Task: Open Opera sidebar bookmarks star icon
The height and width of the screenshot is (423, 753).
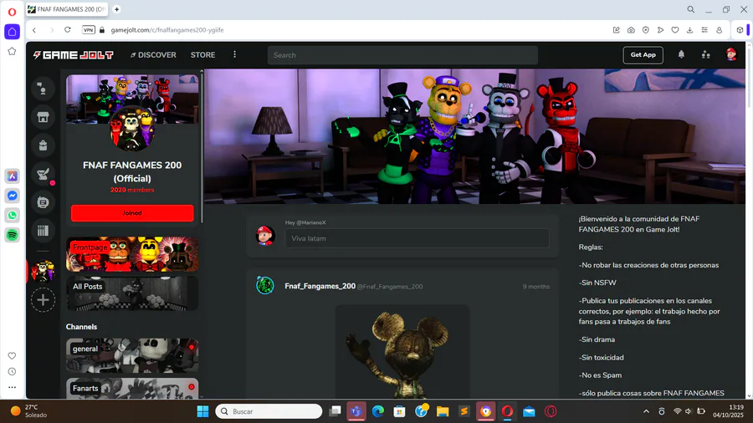Action: [12, 51]
